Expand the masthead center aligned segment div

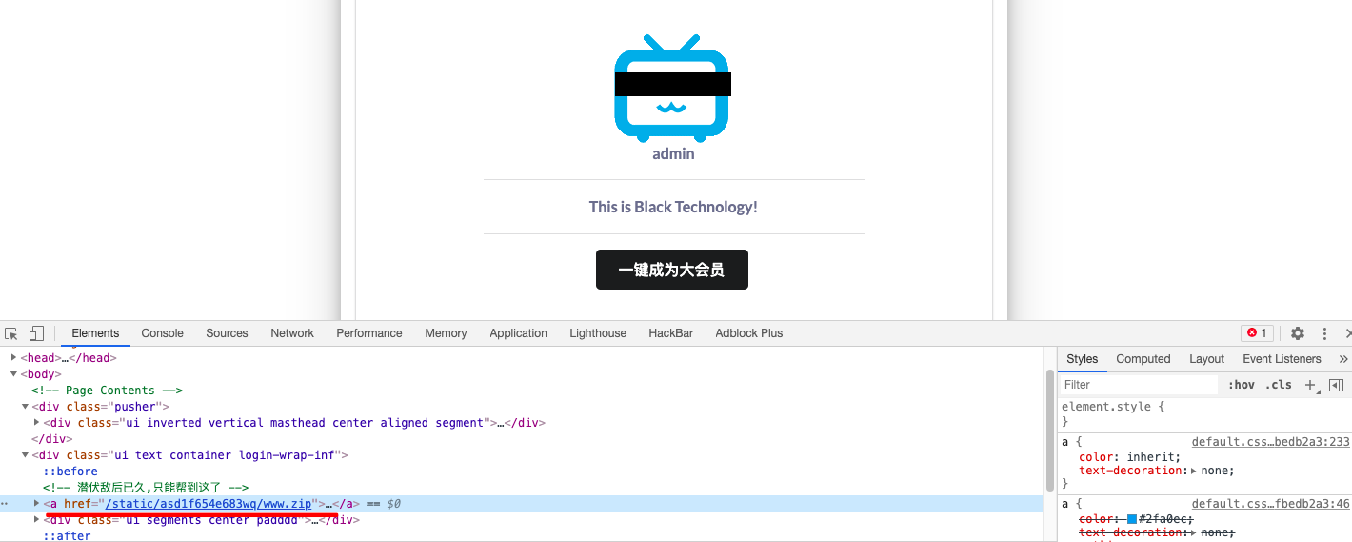36,423
